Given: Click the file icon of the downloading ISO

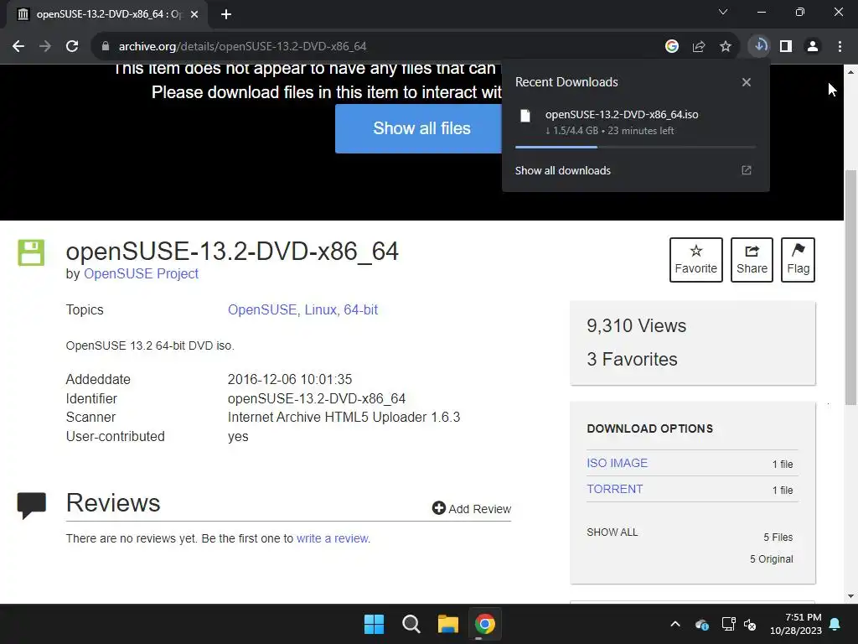Looking at the screenshot, I should click(525, 116).
